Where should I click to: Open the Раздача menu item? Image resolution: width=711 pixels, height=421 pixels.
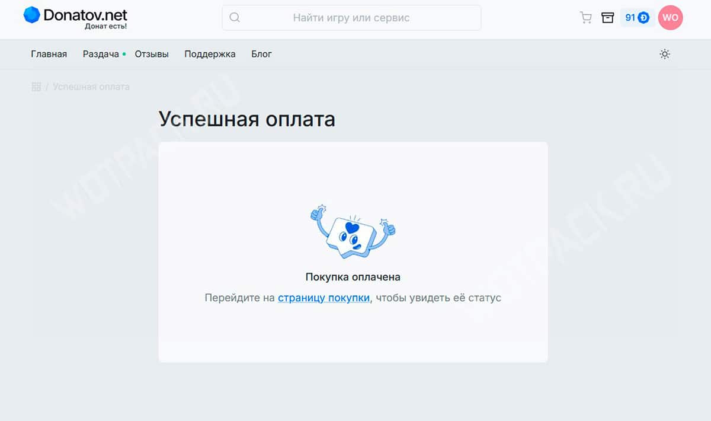[101, 54]
